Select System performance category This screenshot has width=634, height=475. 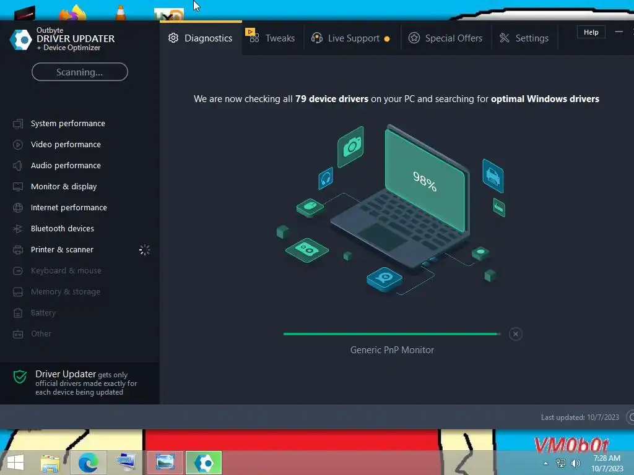tap(80, 124)
